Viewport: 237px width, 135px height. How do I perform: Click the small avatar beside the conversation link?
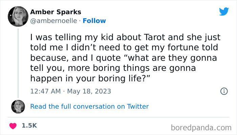[x=18, y=107]
